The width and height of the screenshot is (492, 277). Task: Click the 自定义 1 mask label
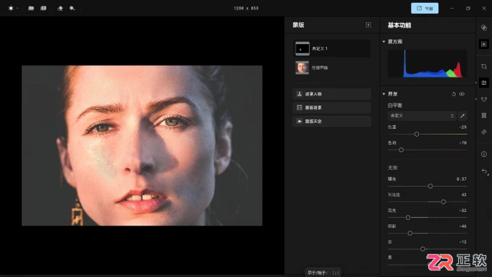coord(320,48)
